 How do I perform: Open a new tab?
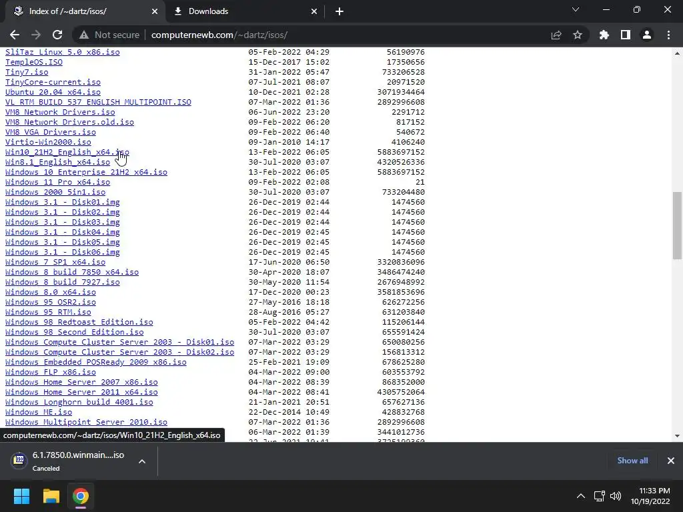[339, 11]
